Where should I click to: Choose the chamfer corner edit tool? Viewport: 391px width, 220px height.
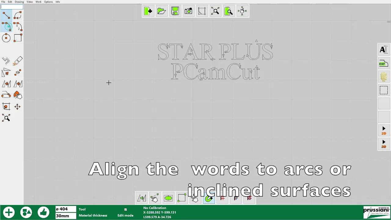[x=6, y=95]
